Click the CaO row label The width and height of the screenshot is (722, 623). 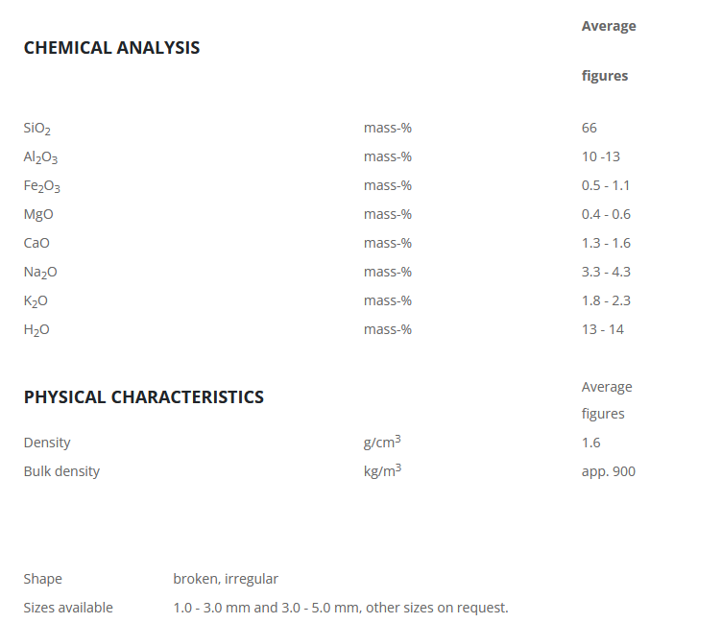point(36,243)
